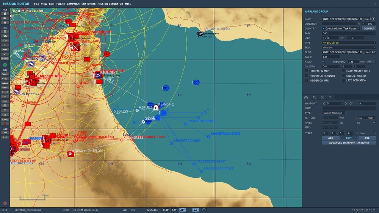Open TYPE dropdown showing F/A-18C Lot 20

(x=349, y=42)
